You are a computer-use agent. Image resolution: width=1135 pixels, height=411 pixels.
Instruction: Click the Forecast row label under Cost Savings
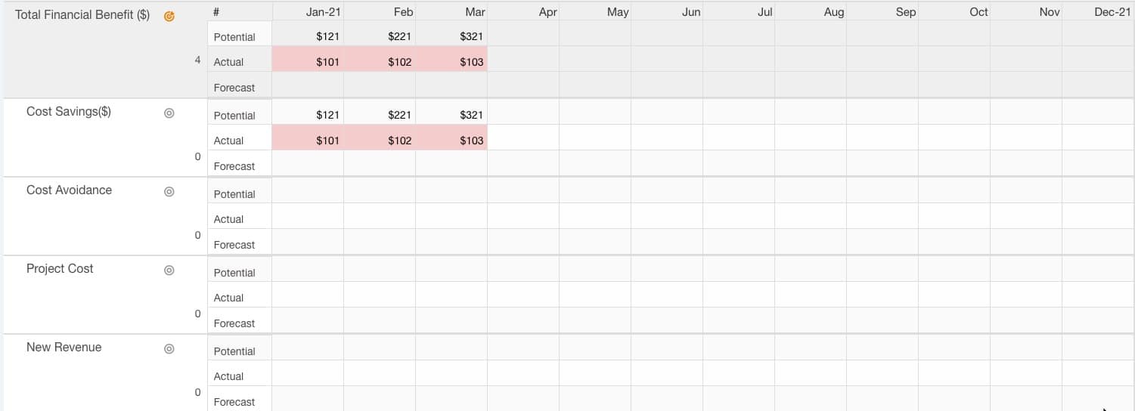(x=234, y=166)
